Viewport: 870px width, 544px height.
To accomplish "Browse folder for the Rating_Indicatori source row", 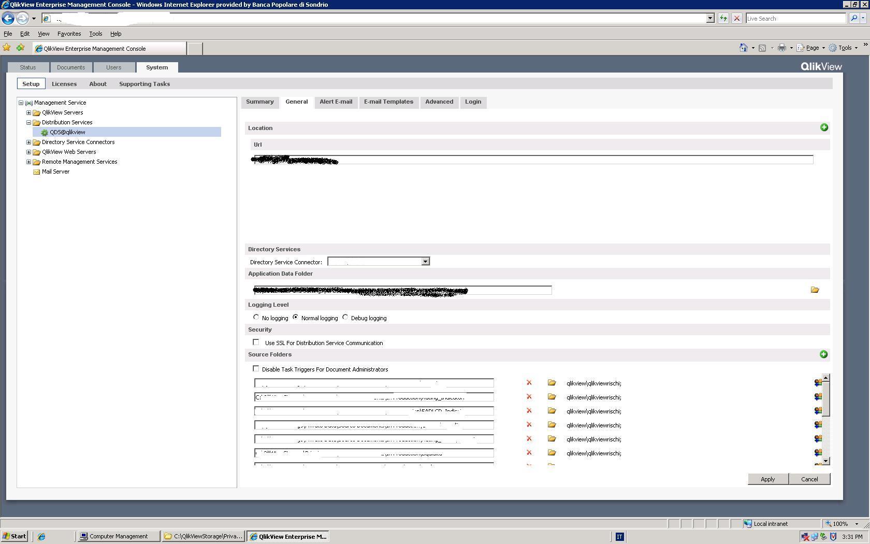I will tap(552, 397).
